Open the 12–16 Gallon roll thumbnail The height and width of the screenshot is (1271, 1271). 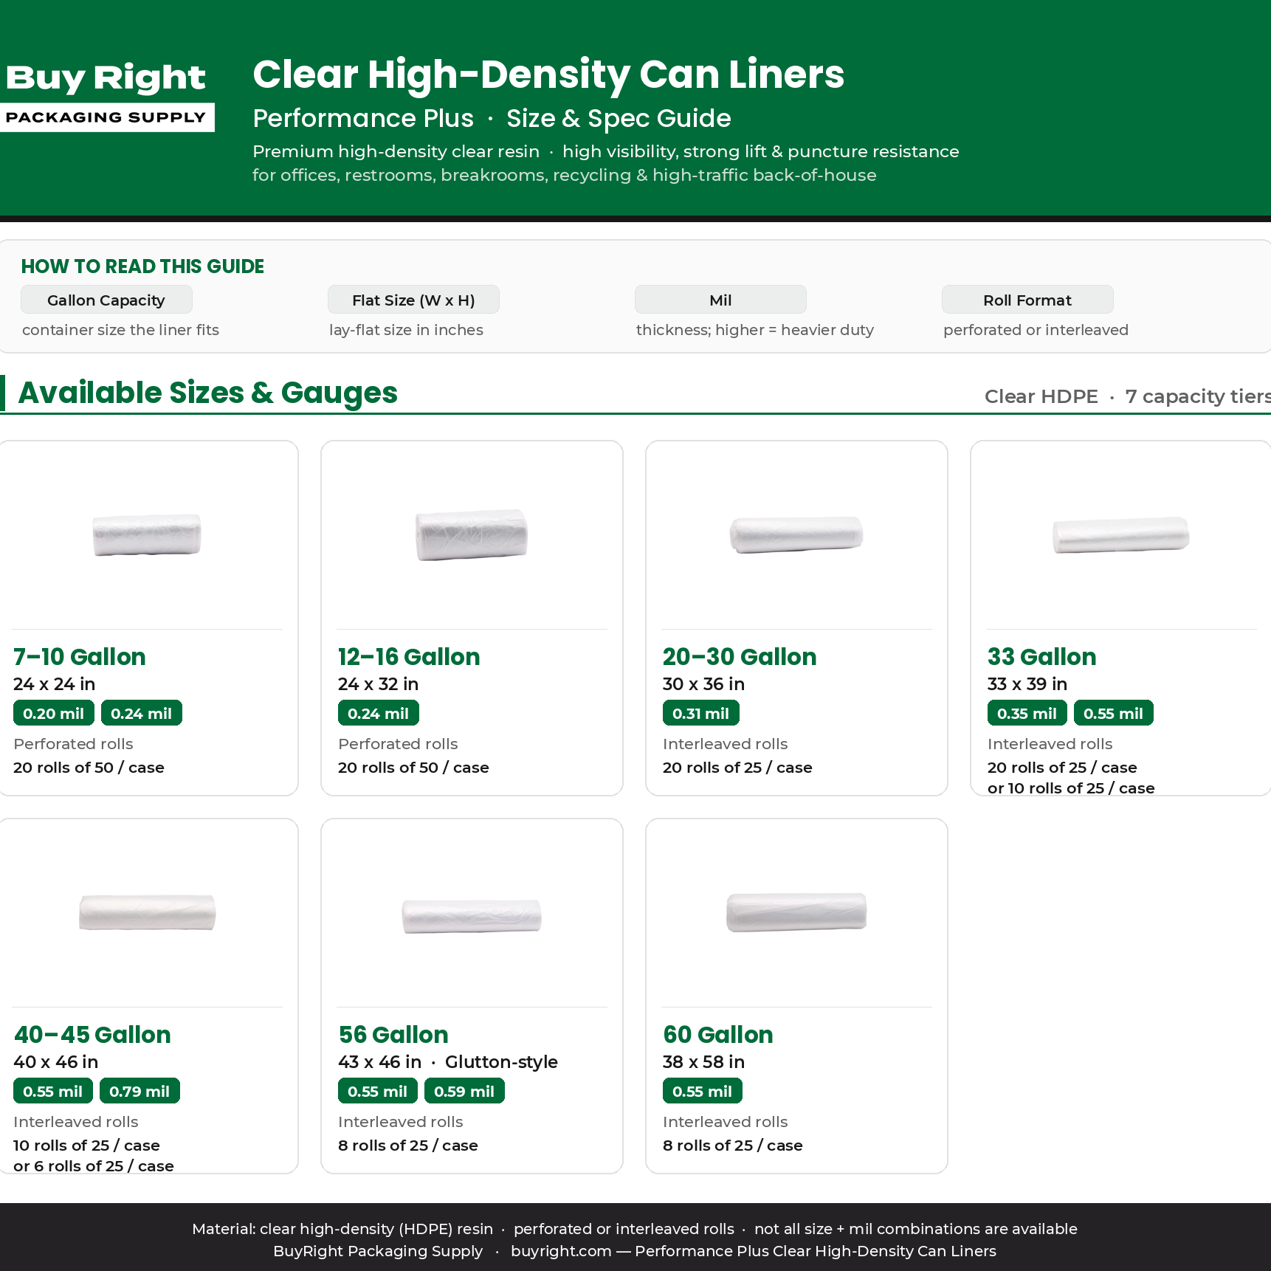(472, 534)
